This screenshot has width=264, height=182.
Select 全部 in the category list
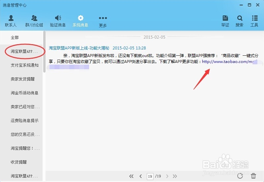point(21,38)
